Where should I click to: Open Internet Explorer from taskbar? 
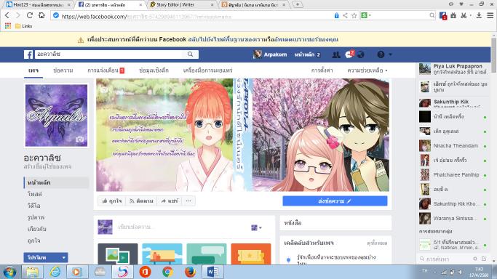pos(55,272)
